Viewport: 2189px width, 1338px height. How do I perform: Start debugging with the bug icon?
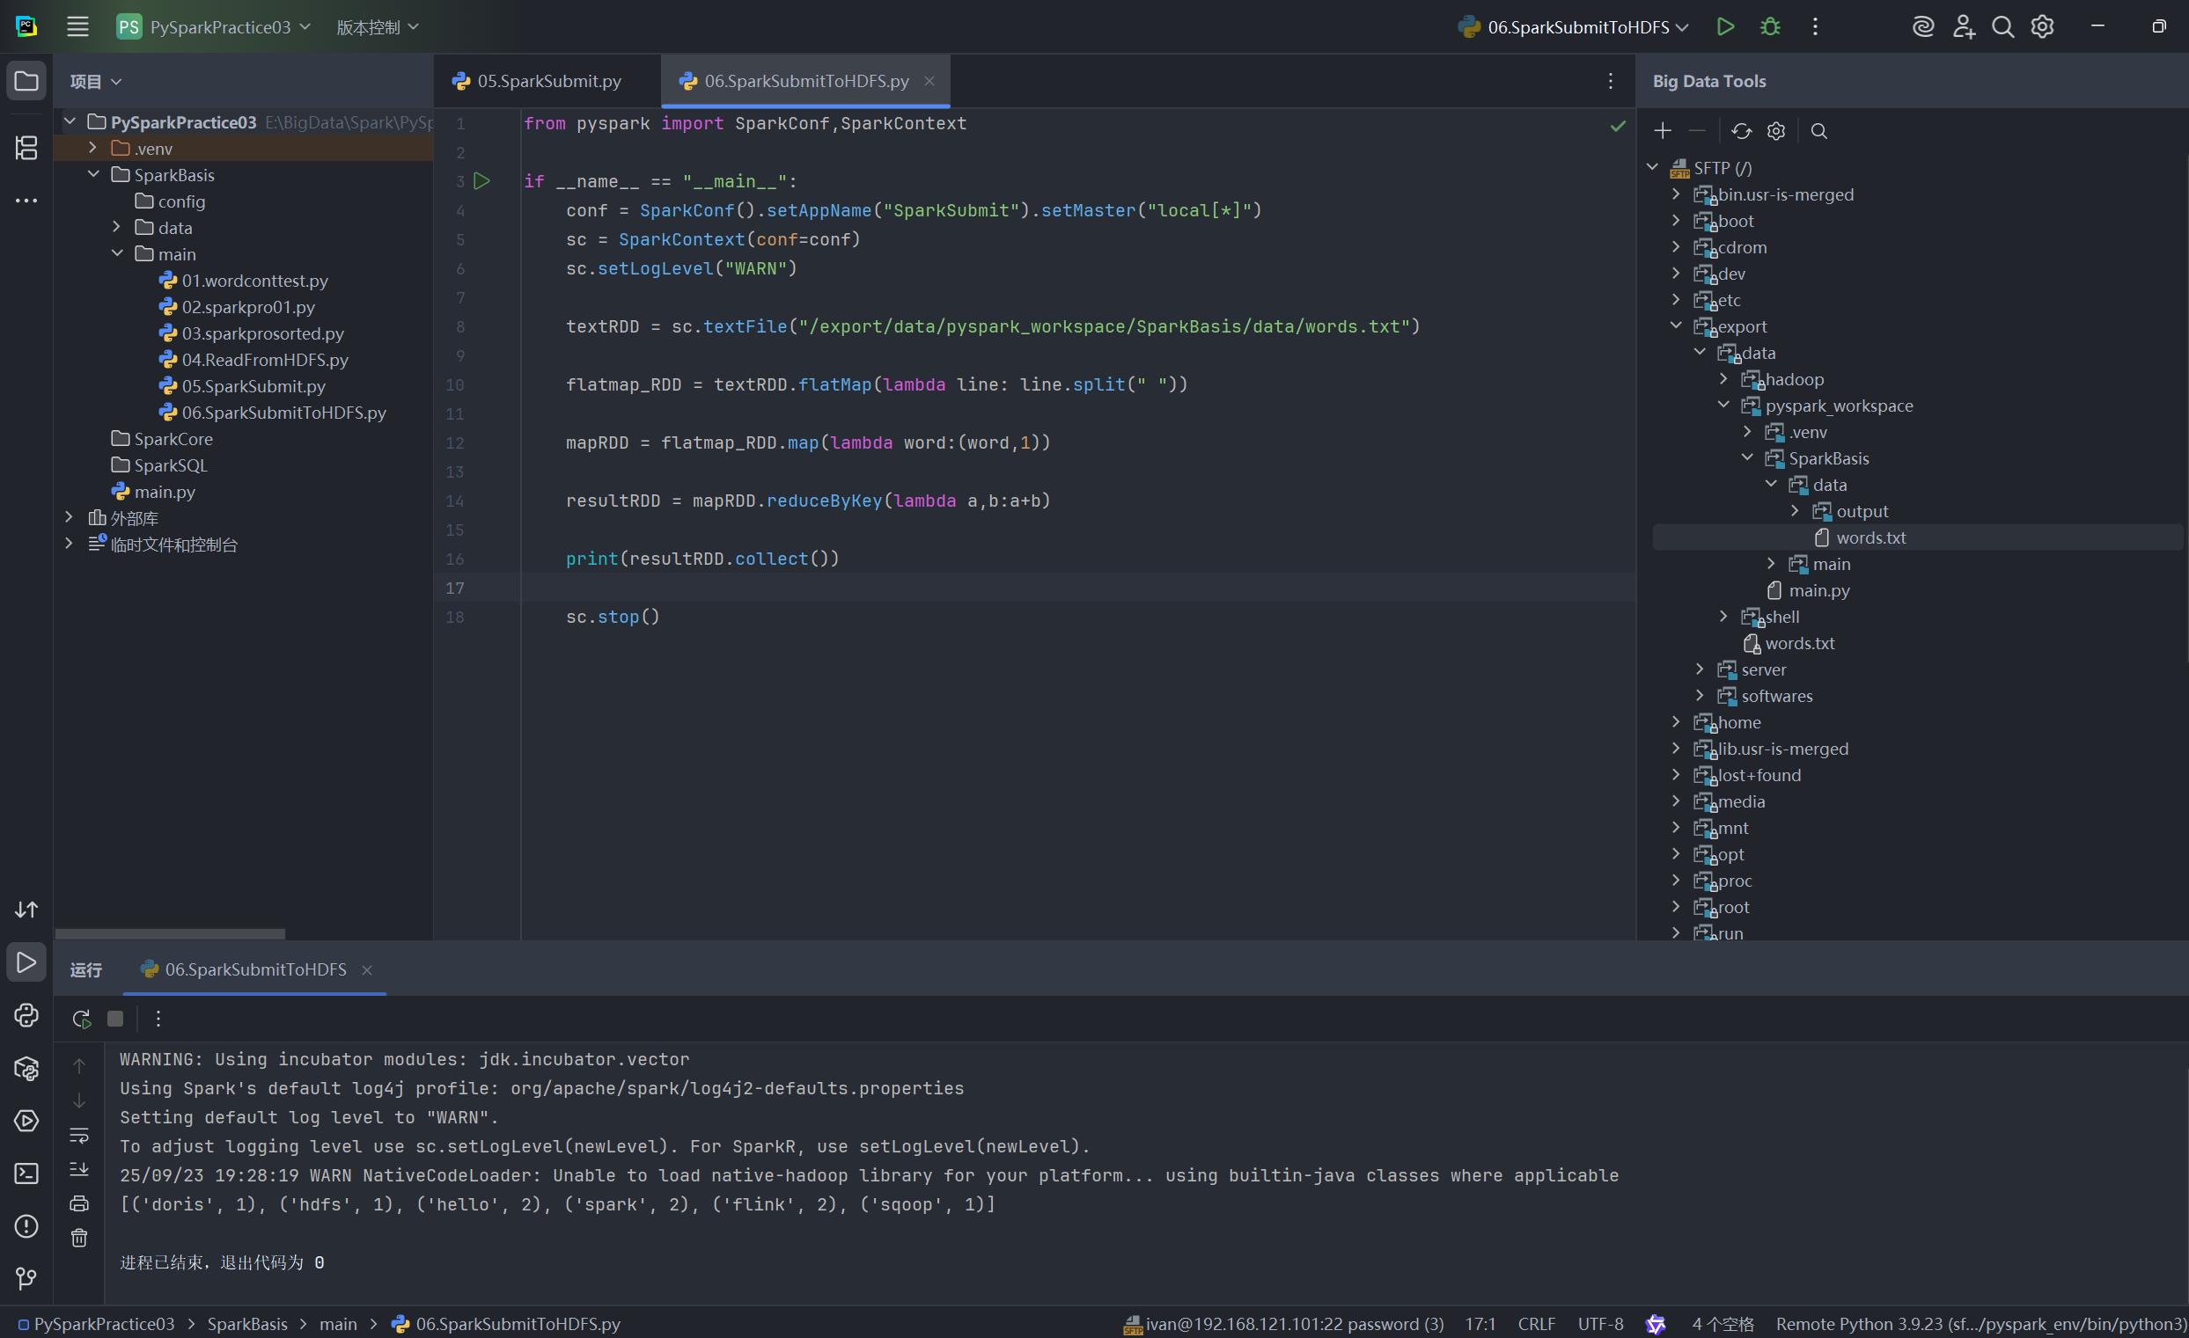[1770, 26]
